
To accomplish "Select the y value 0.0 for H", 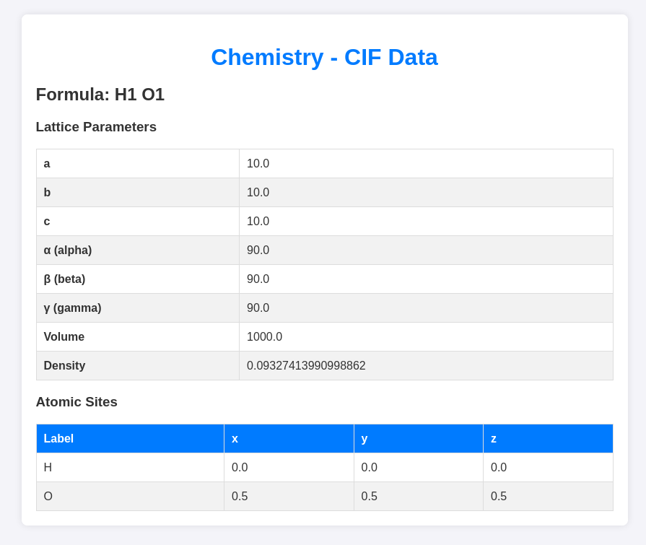I will coord(369,467).
